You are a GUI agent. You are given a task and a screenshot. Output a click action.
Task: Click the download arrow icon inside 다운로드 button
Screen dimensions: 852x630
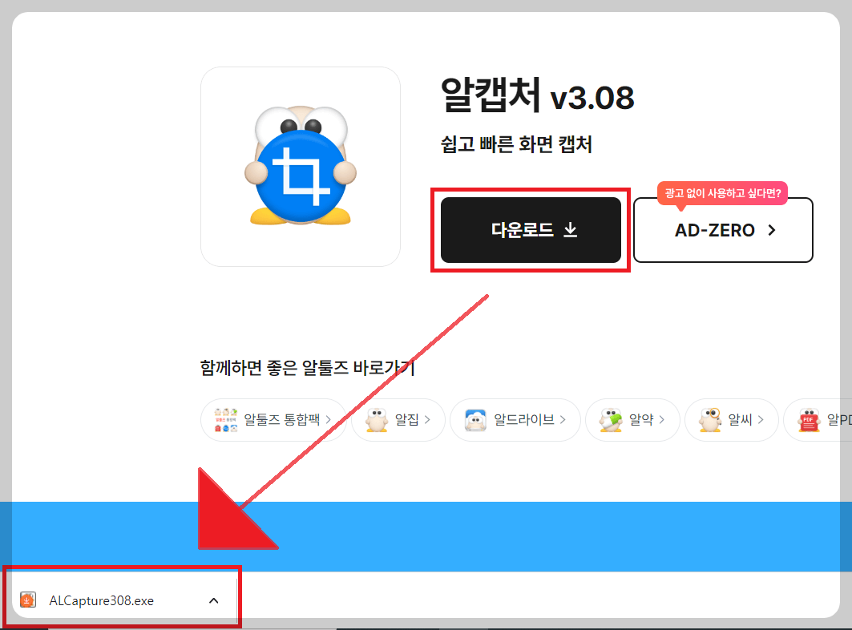(x=570, y=230)
